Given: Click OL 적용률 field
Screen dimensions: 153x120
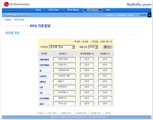Looking at the screenshot, I should (x=105, y=92).
